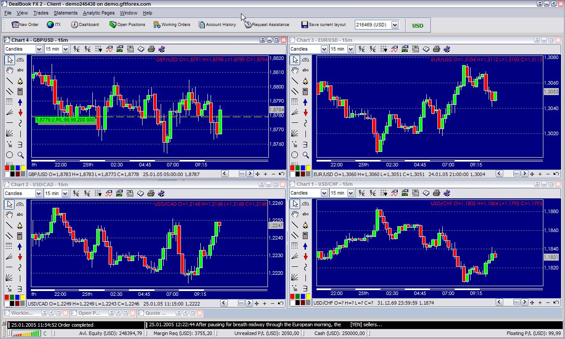Choose the hand pan tool in Chart 2
The width and height of the screenshot is (565, 339).
coord(10,214)
